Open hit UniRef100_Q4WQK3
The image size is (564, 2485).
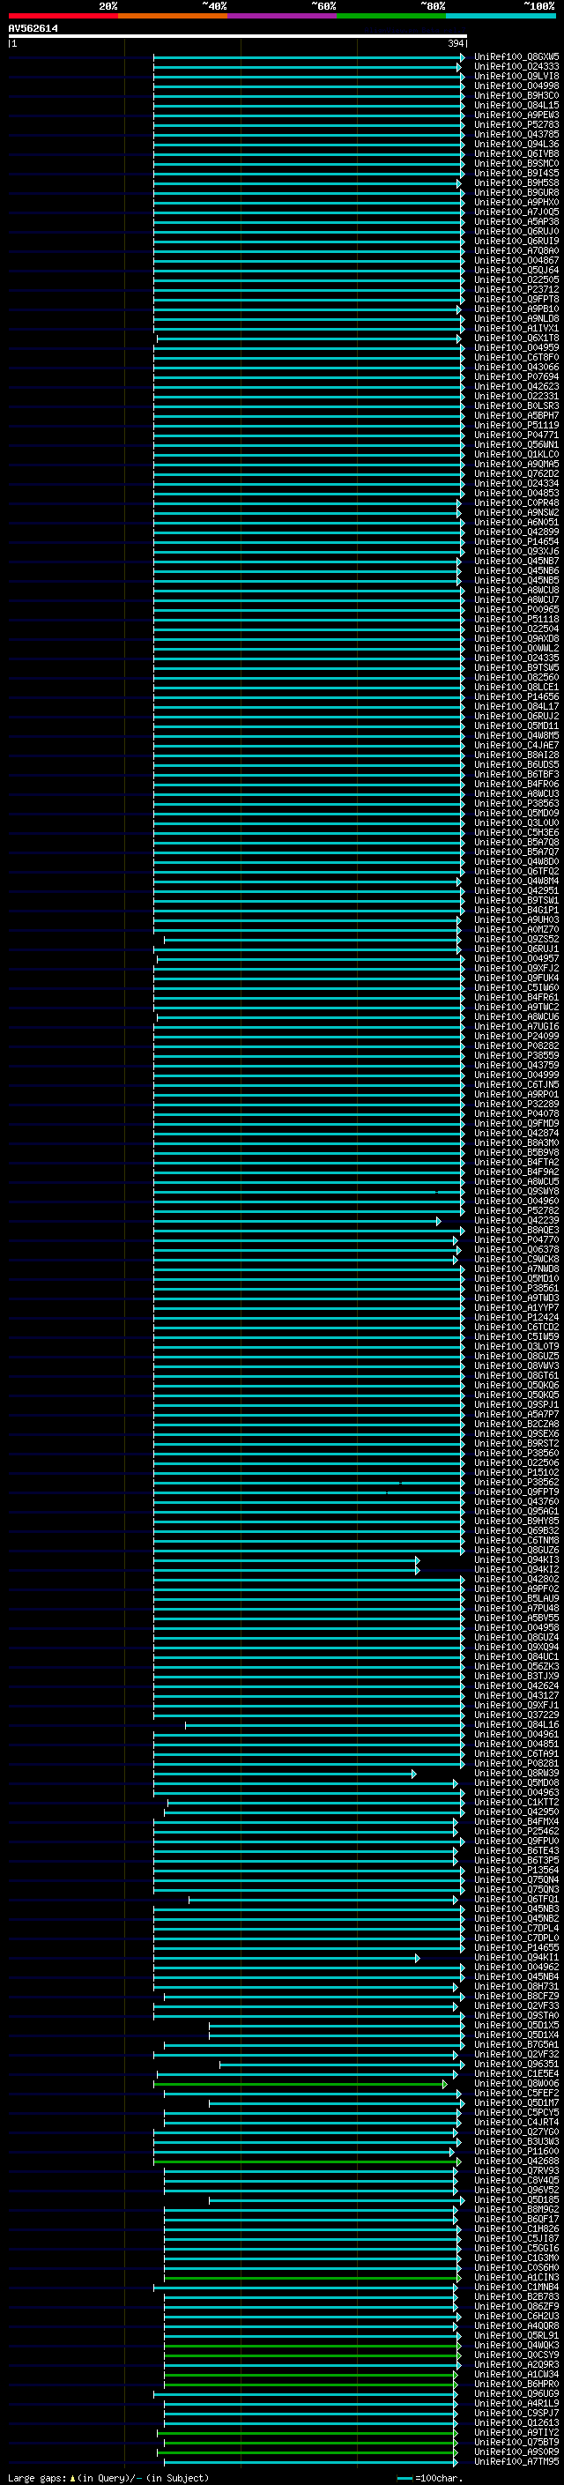tap(516, 2345)
